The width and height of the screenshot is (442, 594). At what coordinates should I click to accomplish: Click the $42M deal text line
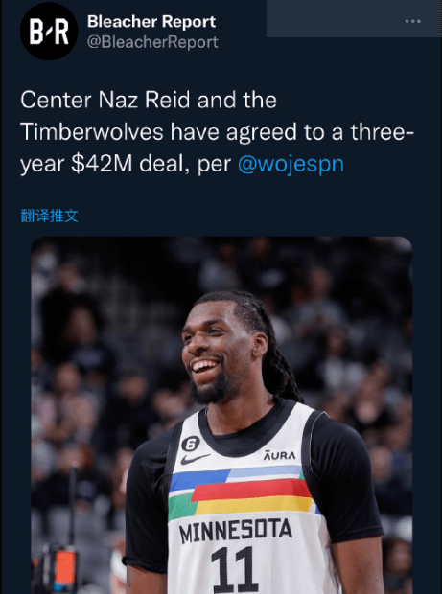click(182, 164)
